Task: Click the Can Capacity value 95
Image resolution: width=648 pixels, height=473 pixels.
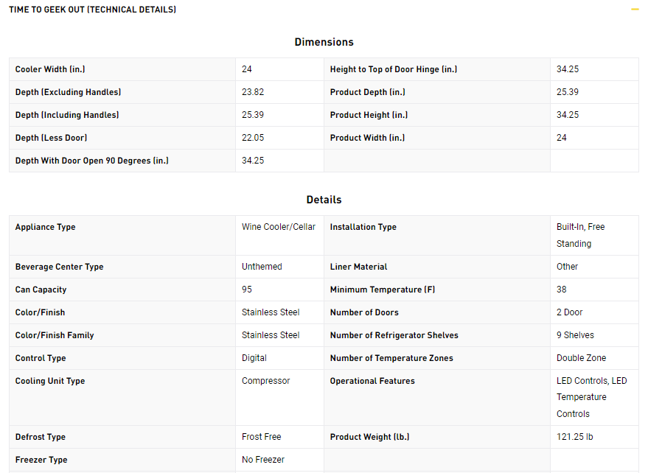Action: (x=247, y=290)
